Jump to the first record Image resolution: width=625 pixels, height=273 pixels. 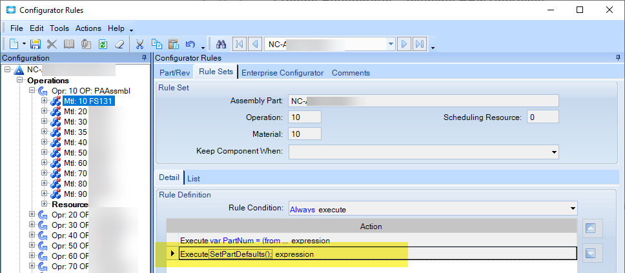[x=239, y=44]
